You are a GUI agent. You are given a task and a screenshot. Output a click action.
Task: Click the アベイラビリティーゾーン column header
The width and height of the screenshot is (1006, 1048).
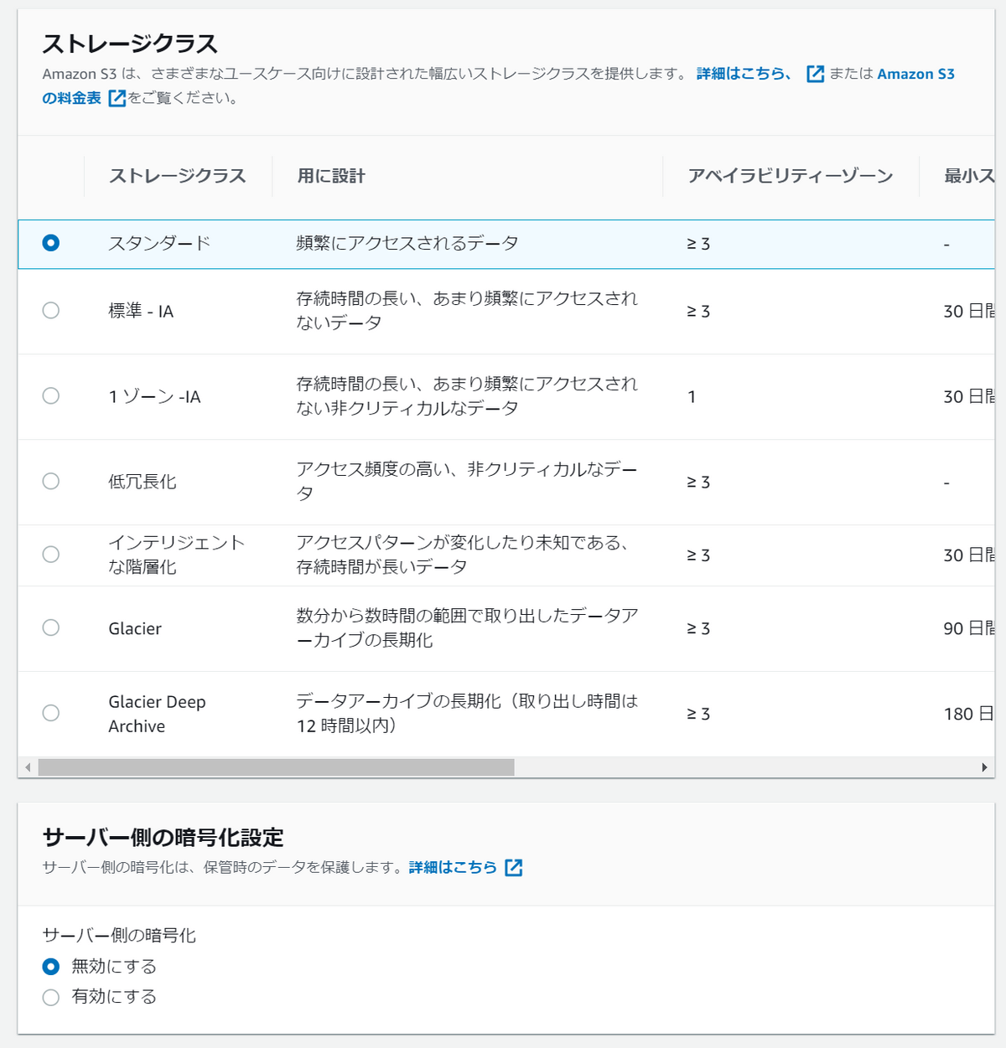pyautogui.click(x=791, y=176)
